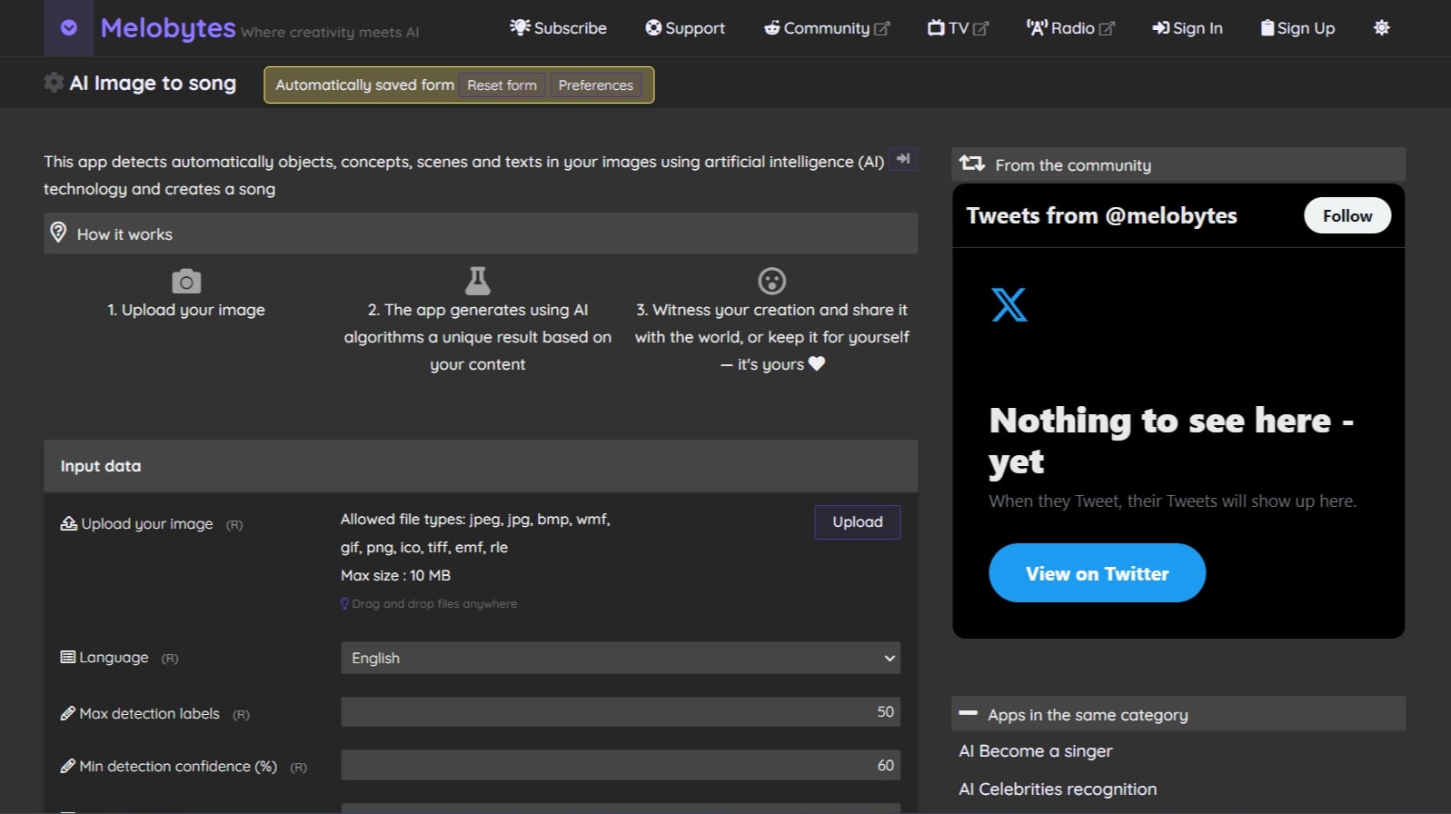Toggle the light/dark theme sun icon
This screenshot has width=1451, height=814.
(1381, 28)
